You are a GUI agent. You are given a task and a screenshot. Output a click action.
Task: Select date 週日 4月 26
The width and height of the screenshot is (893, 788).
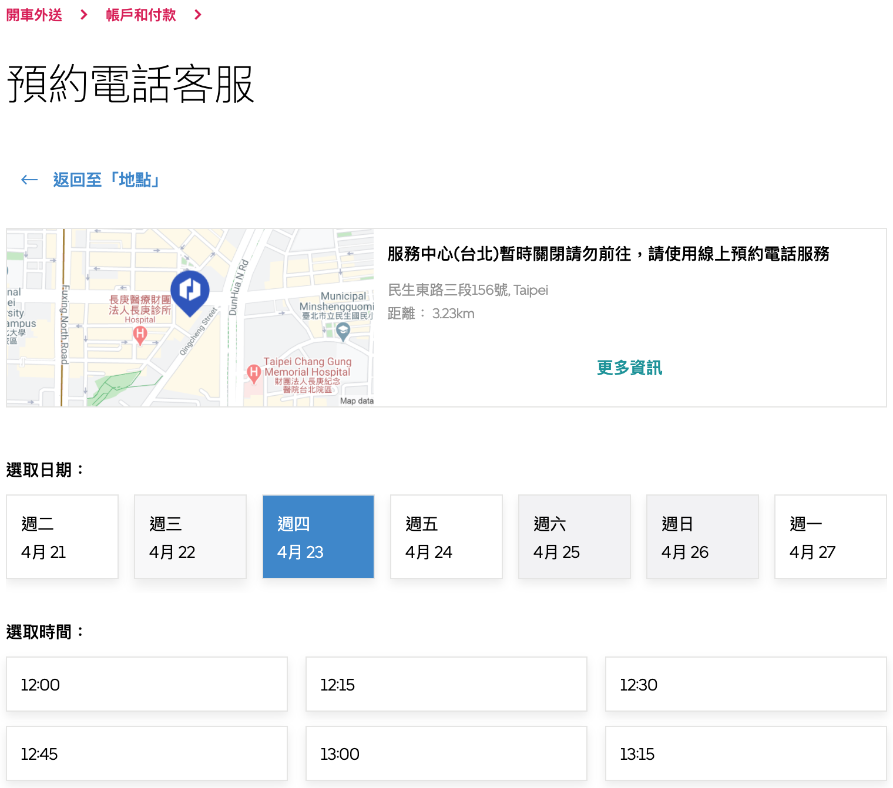pyautogui.click(x=703, y=537)
